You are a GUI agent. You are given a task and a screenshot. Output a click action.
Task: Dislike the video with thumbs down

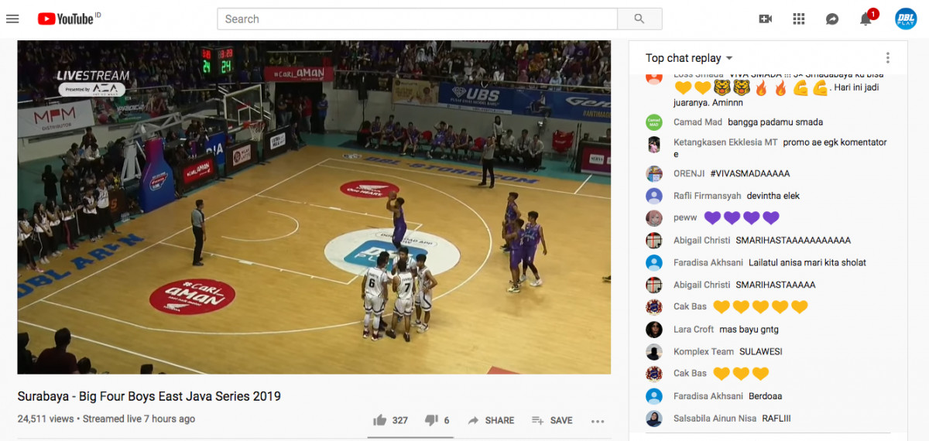[431, 420]
